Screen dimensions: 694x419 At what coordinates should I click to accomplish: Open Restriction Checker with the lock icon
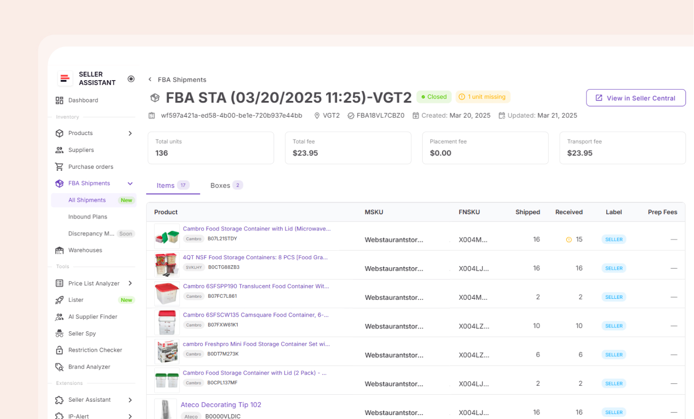pos(59,350)
